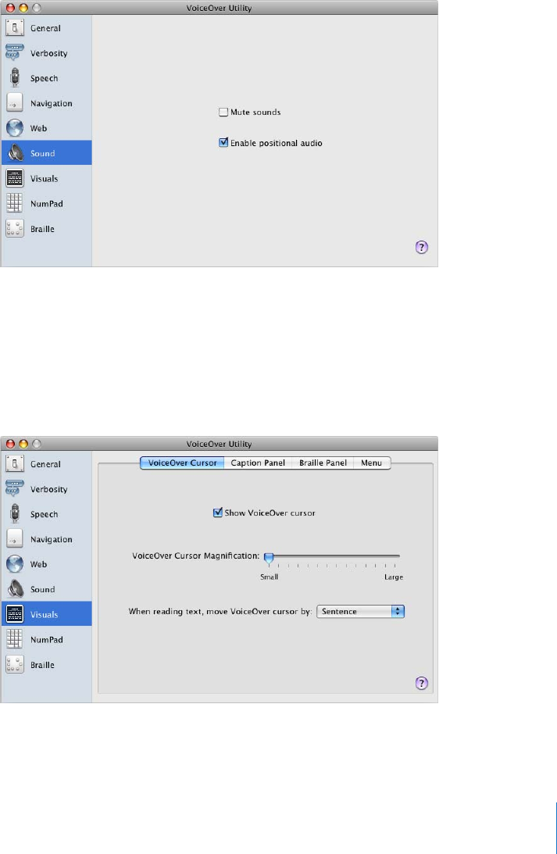Open Visuals icon in upper VoiceOver window
The width and height of the screenshot is (557, 854).
(x=15, y=178)
